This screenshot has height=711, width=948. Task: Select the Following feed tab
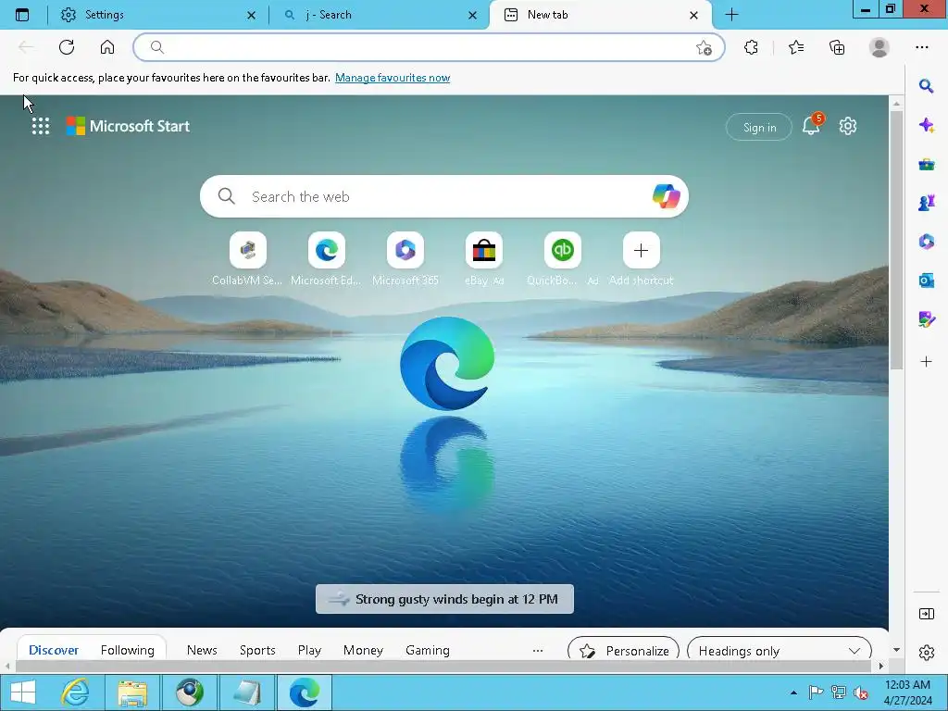[128, 650]
